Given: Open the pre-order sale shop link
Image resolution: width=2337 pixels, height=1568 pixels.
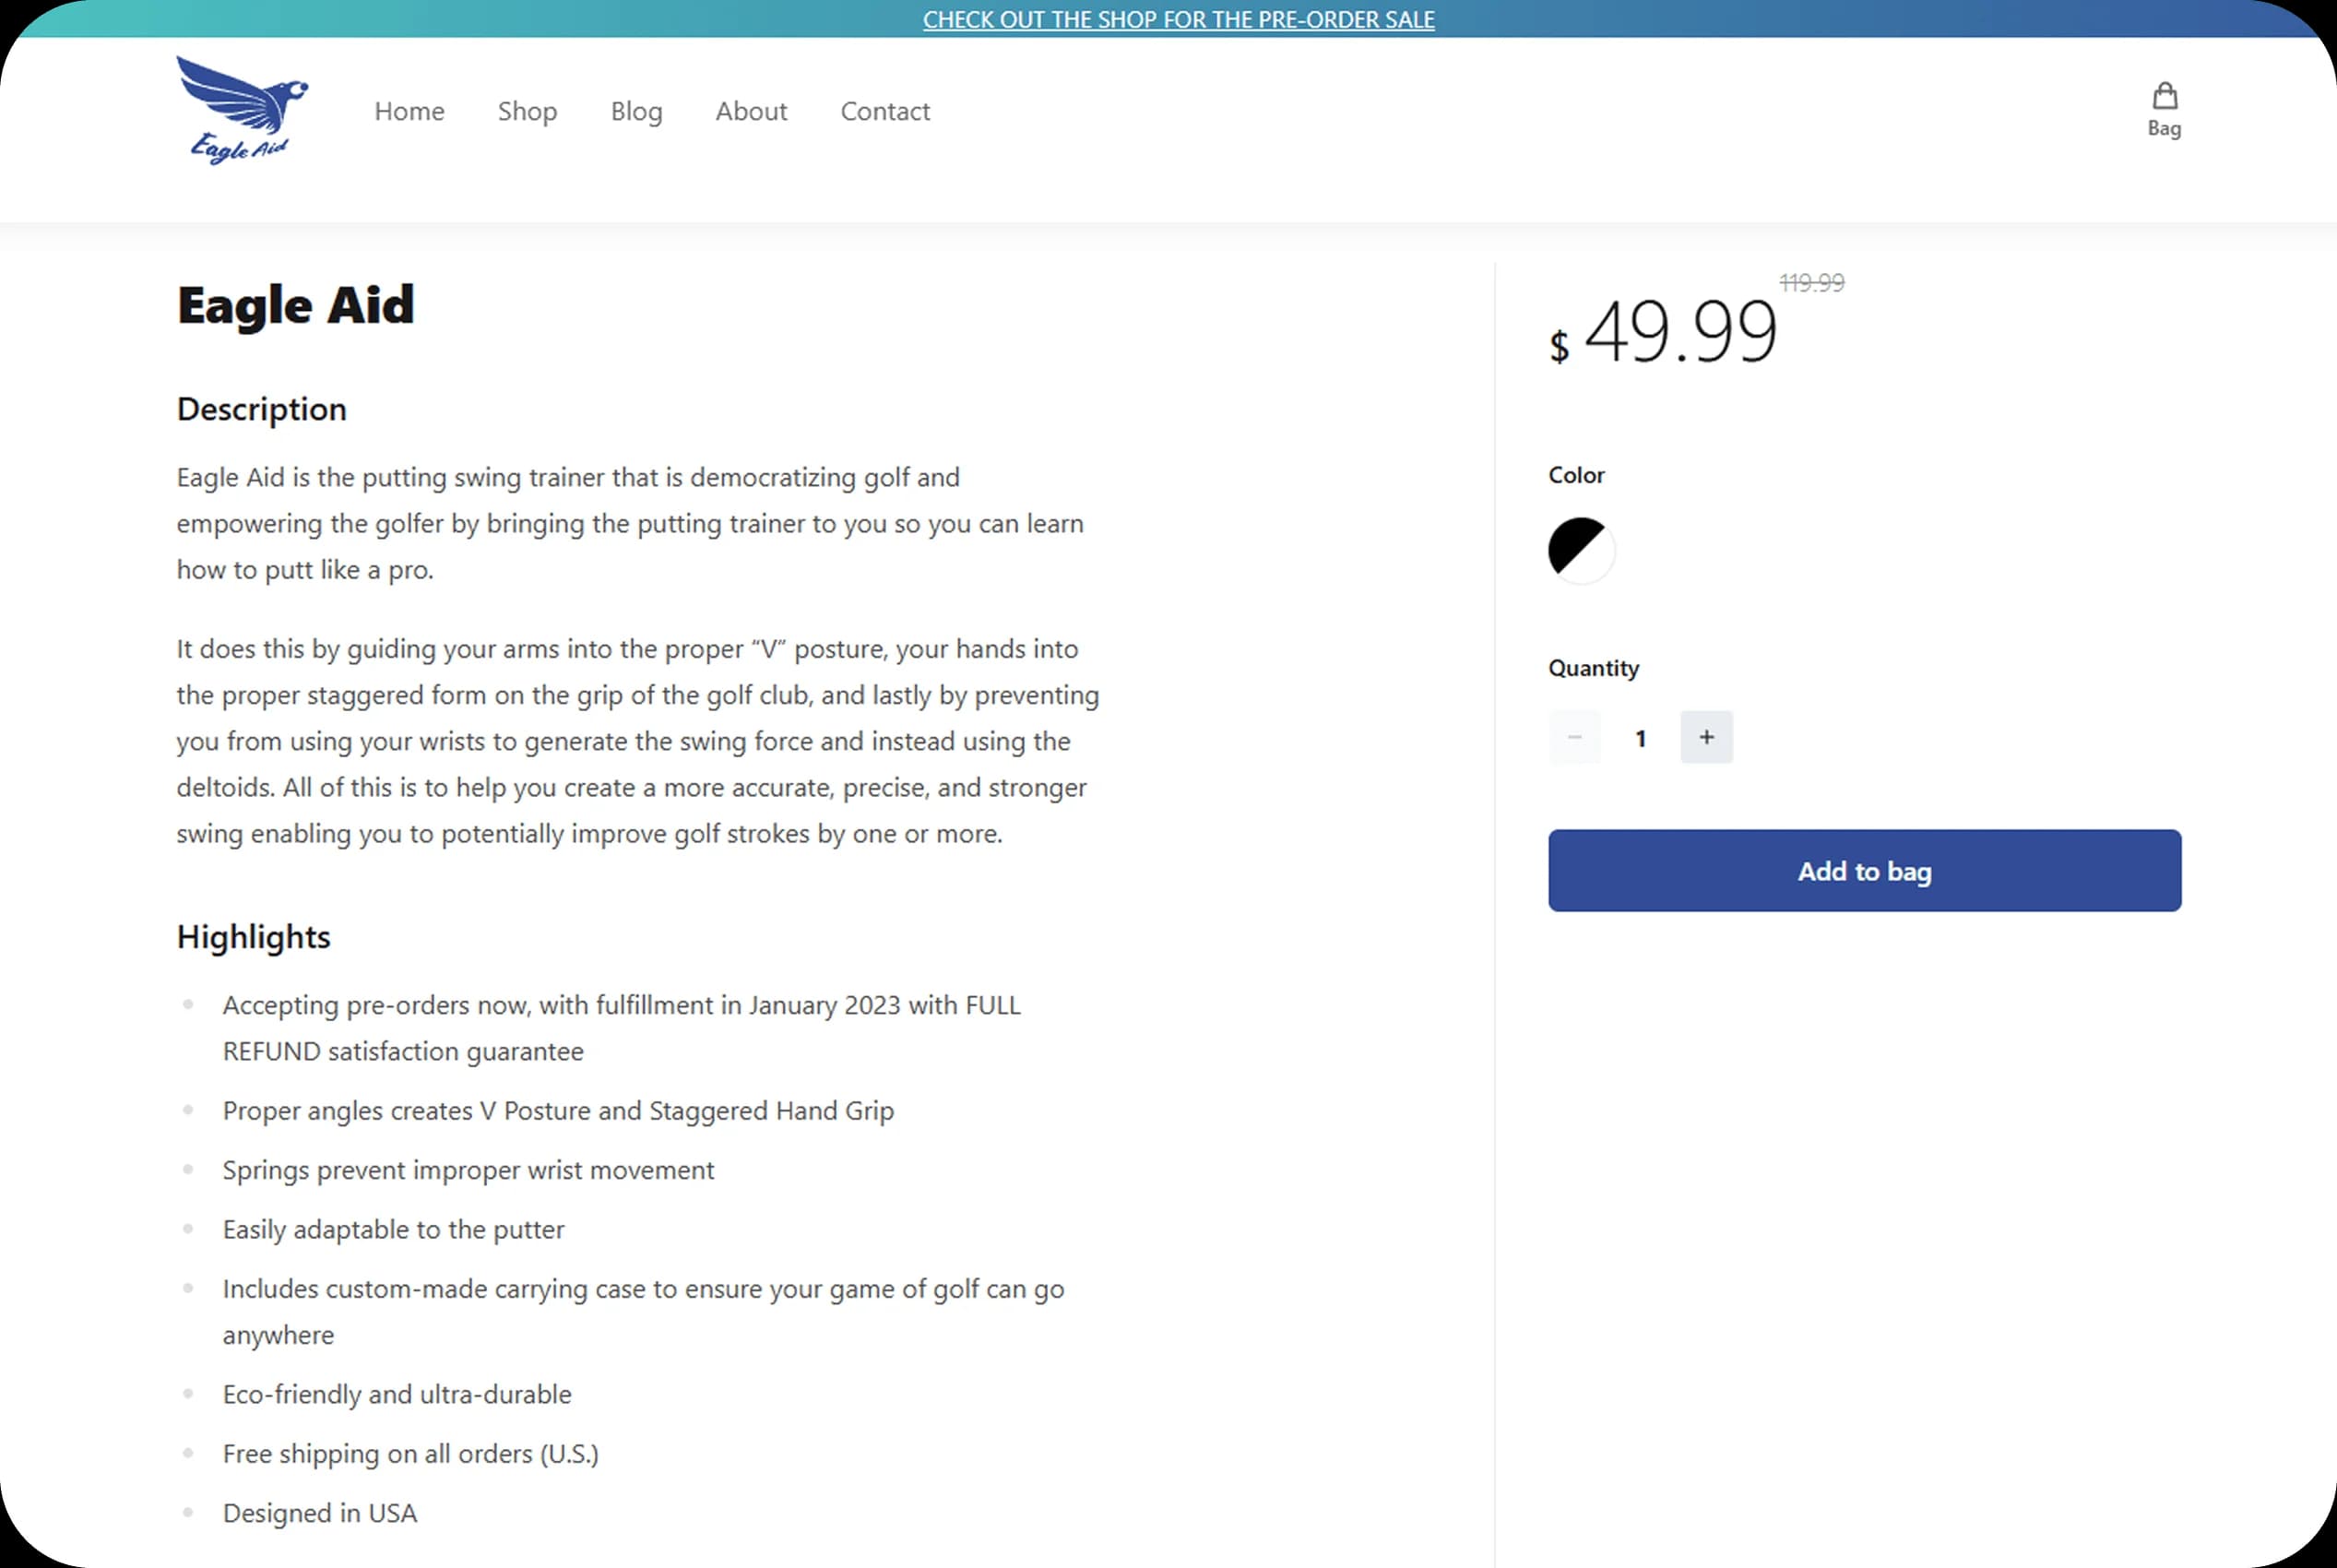Looking at the screenshot, I should click(1178, 19).
